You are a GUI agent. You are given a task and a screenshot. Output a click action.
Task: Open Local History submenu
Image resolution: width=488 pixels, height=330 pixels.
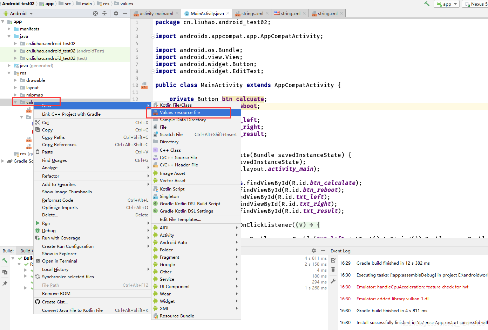pos(92,269)
